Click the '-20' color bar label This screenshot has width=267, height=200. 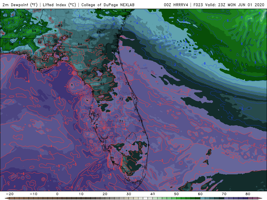(10, 194)
